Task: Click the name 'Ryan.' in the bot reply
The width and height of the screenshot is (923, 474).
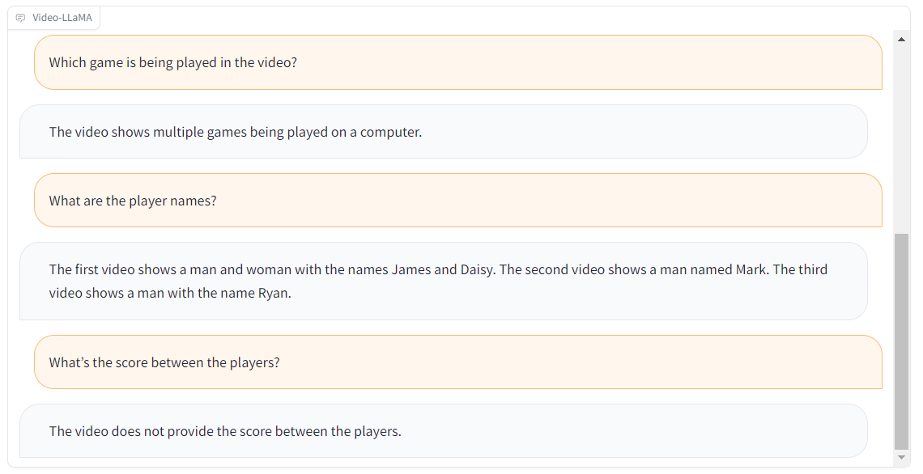Action: pyautogui.click(x=275, y=294)
